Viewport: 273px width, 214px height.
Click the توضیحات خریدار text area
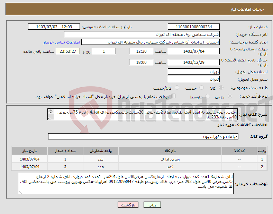point(126,184)
